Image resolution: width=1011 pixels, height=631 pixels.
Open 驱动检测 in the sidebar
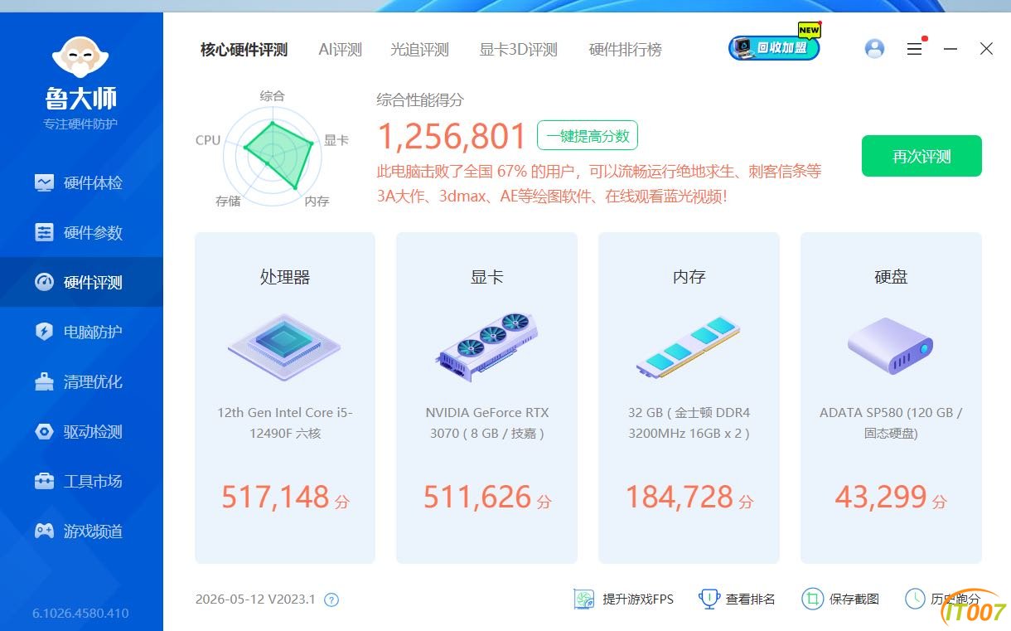pyautogui.click(x=81, y=431)
